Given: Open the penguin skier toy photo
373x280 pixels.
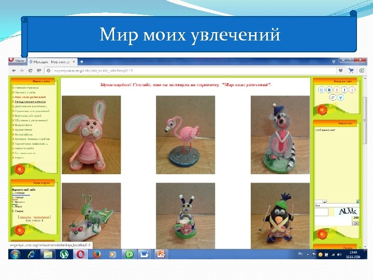Looking at the screenshot, I should [x=280, y=216].
